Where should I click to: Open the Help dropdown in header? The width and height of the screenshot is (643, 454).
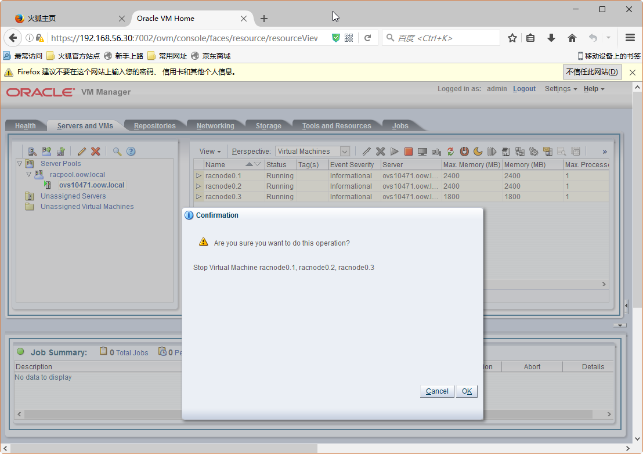coord(594,89)
